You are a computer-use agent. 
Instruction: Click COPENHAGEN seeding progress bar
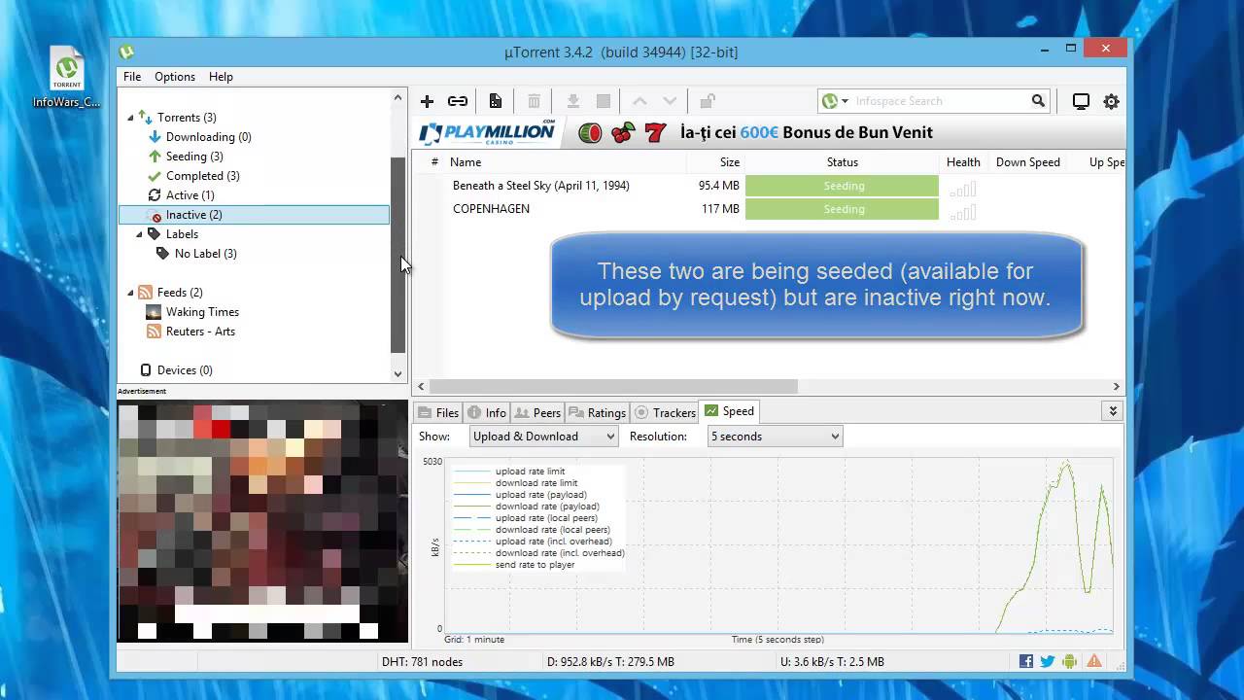coord(843,209)
